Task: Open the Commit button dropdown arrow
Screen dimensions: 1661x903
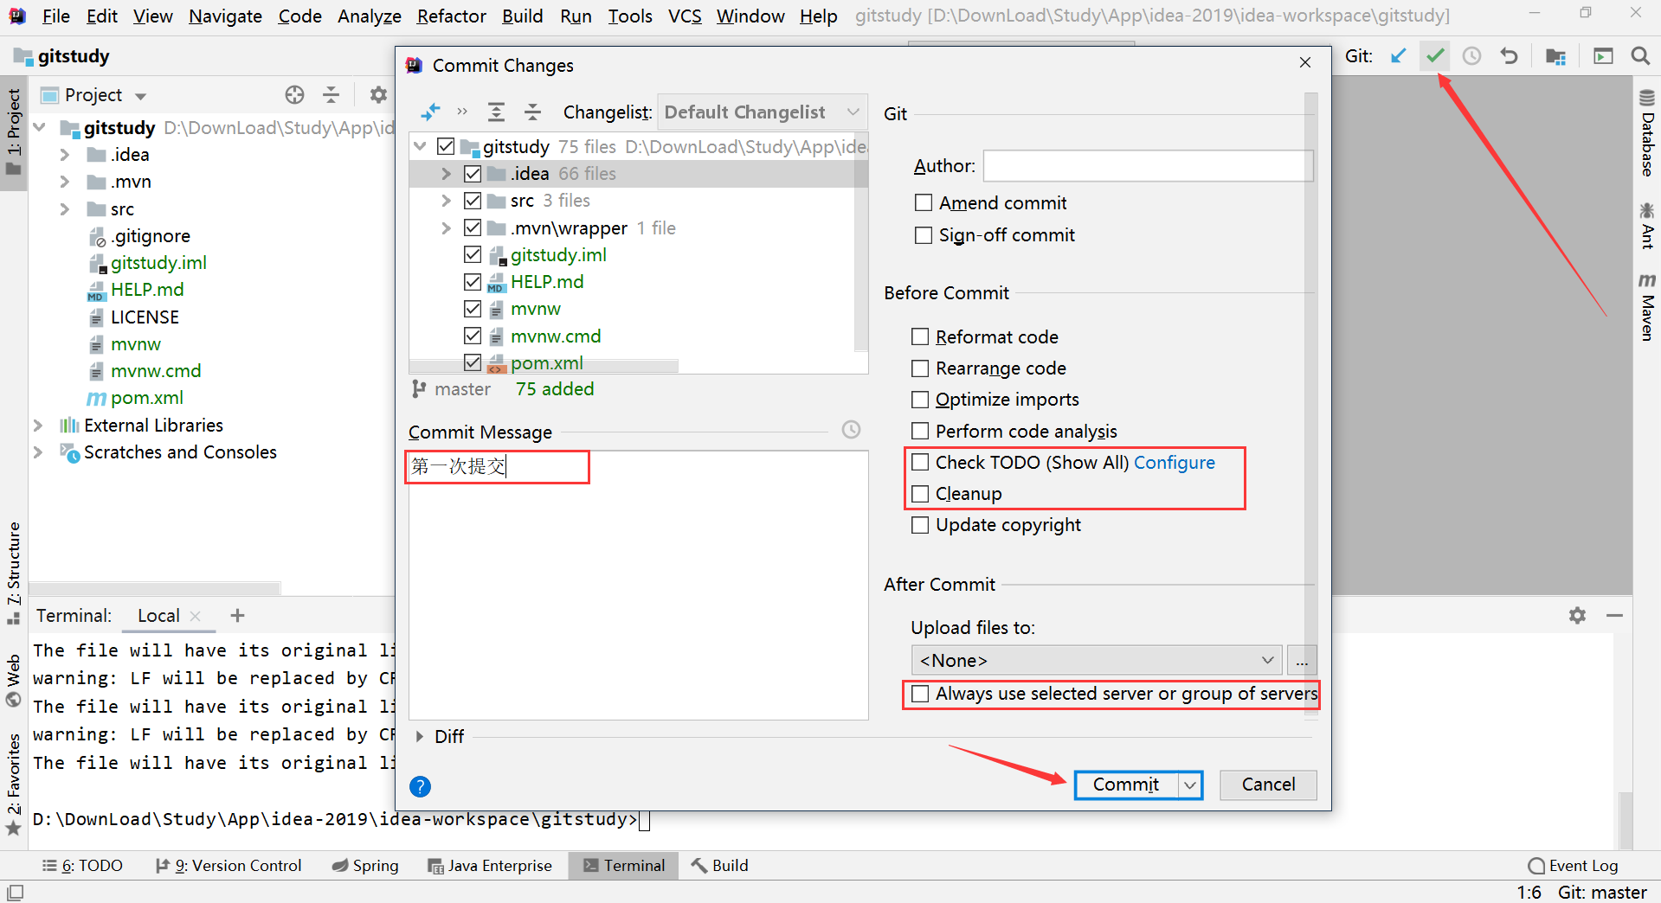Action: click(1190, 785)
